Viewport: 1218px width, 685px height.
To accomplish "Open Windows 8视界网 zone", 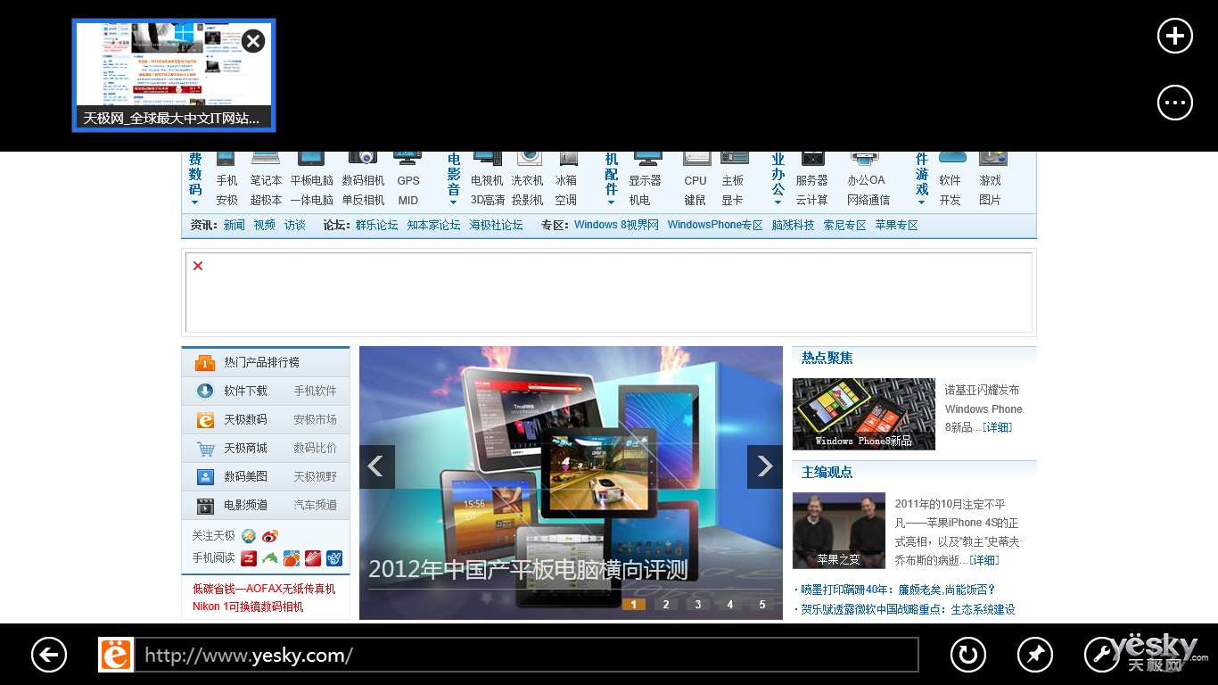I will [616, 225].
